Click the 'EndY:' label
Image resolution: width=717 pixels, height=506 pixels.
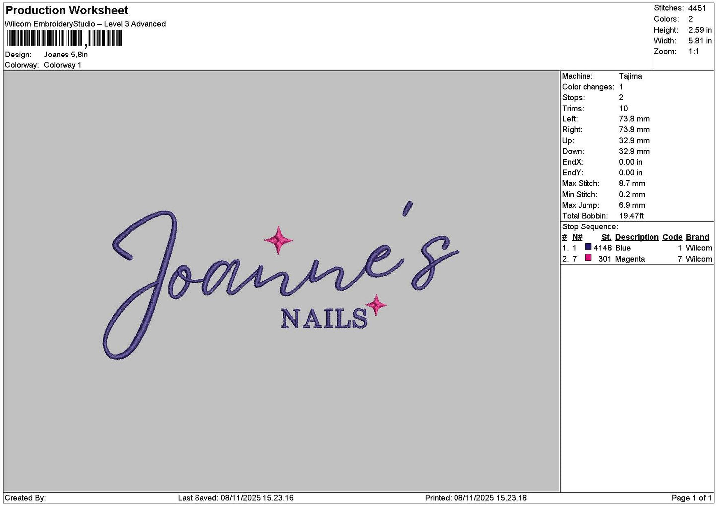click(573, 173)
